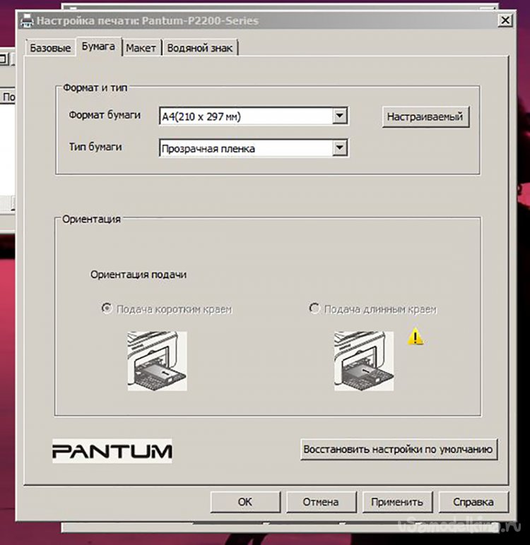530x545 pixels.
Task: Select the 'Подача длинным краем' radio button
Action: tap(315, 309)
